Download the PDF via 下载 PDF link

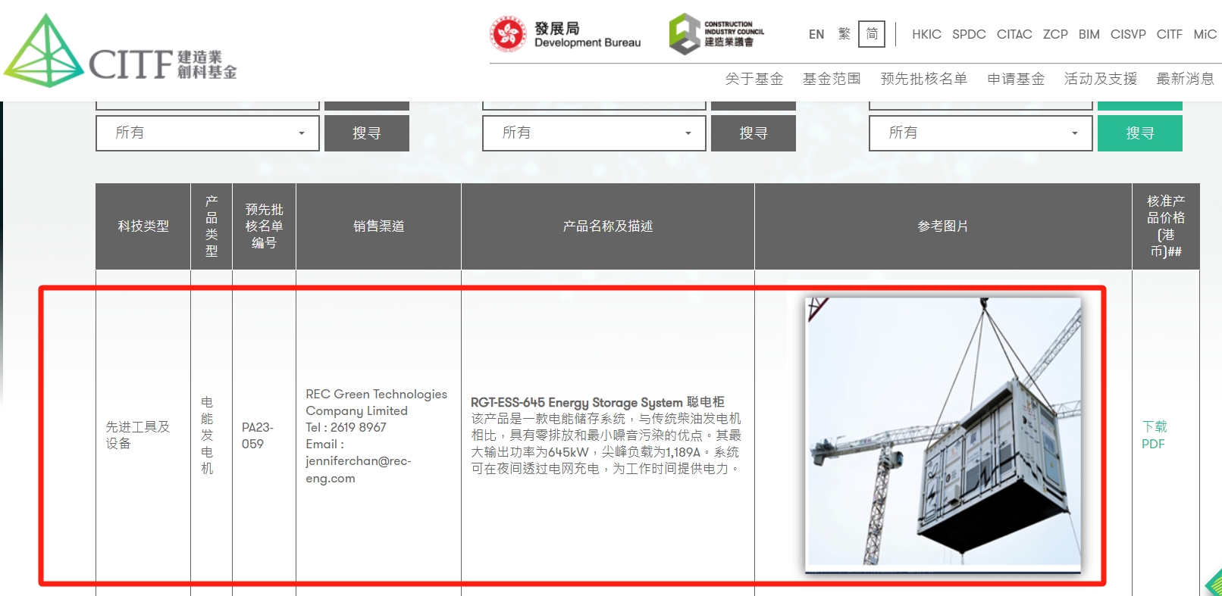point(1155,435)
